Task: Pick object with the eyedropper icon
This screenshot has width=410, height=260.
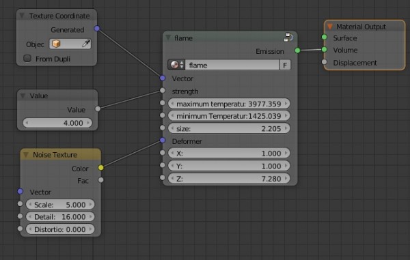Action: [x=86, y=44]
